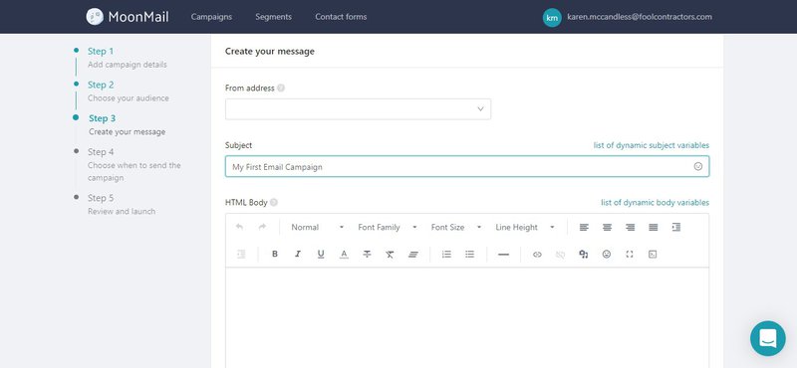Expand the From address dropdown
Image resolution: width=797 pixels, height=368 pixels.
[358, 109]
